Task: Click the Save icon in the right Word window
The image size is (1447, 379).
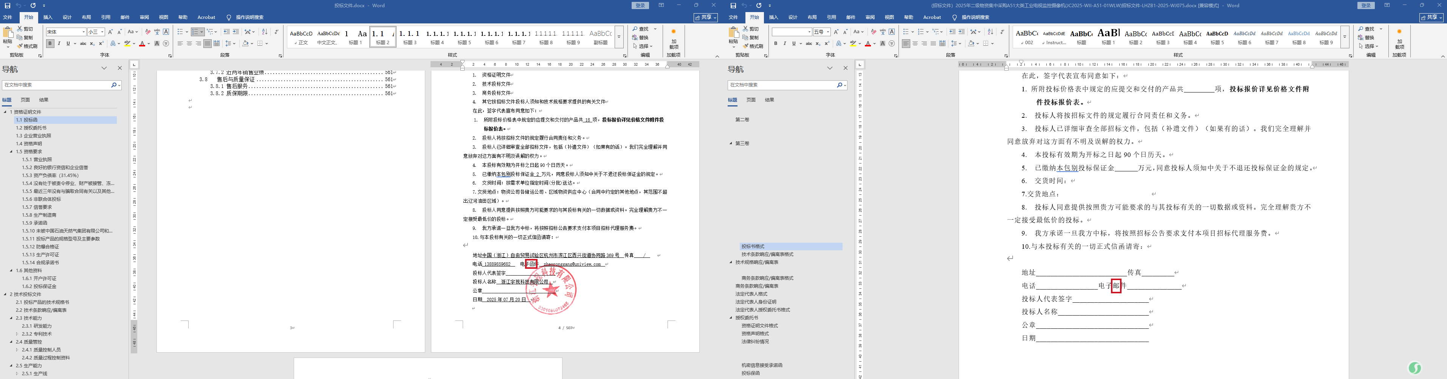Action: click(x=733, y=6)
